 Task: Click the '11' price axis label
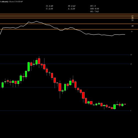(x=131, y=64)
